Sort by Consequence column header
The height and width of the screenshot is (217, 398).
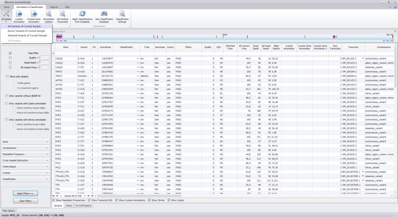point(380,47)
